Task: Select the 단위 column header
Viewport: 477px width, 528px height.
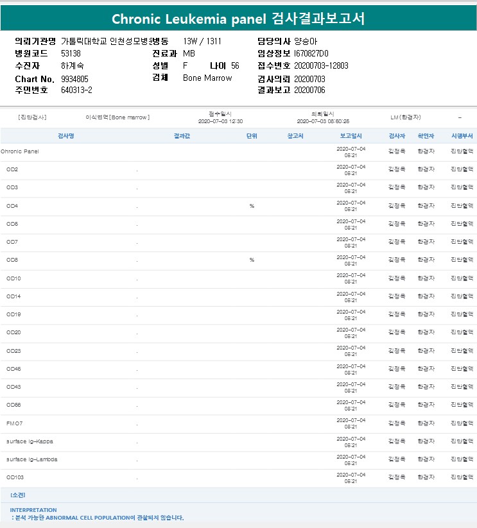Action: point(252,136)
